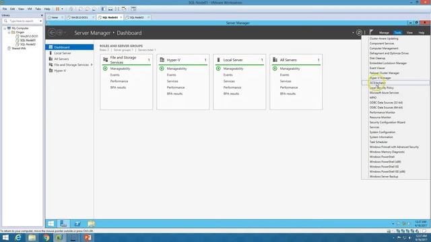Click the VMware console view toolbar icon
Viewport: 431px width, 242px height.
coord(133,9)
